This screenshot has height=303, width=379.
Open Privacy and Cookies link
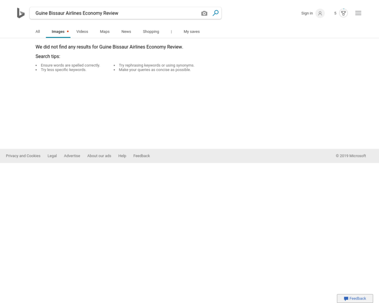pyautogui.click(x=23, y=156)
